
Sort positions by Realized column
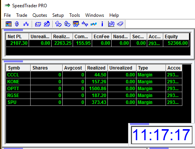point(96,68)
